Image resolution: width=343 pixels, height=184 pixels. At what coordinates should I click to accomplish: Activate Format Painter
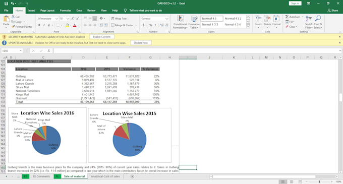[22, 27]
